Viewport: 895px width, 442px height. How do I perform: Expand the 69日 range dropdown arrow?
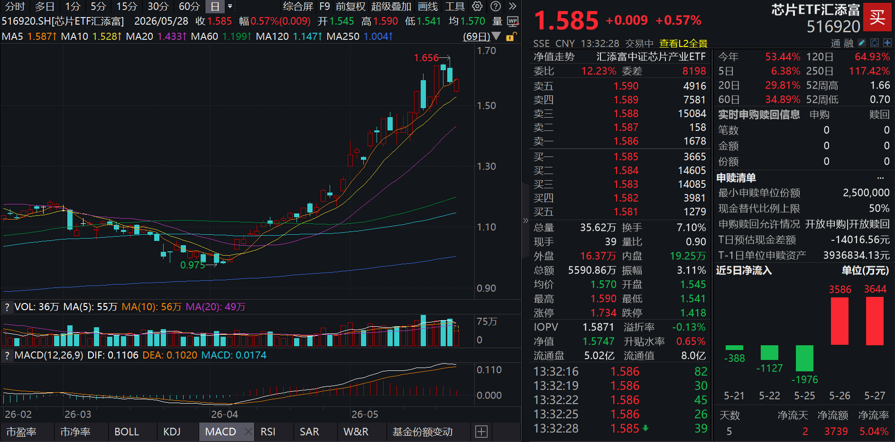click(496, 36)
